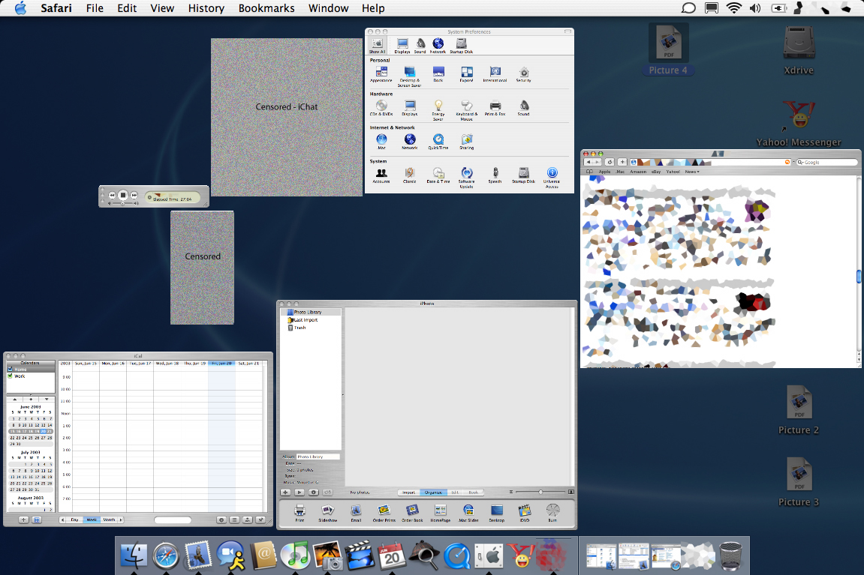The height and width of the screenshot is (575, 864).
Task: Click the Google search field in Safari
Action: (x=829, y=162)
